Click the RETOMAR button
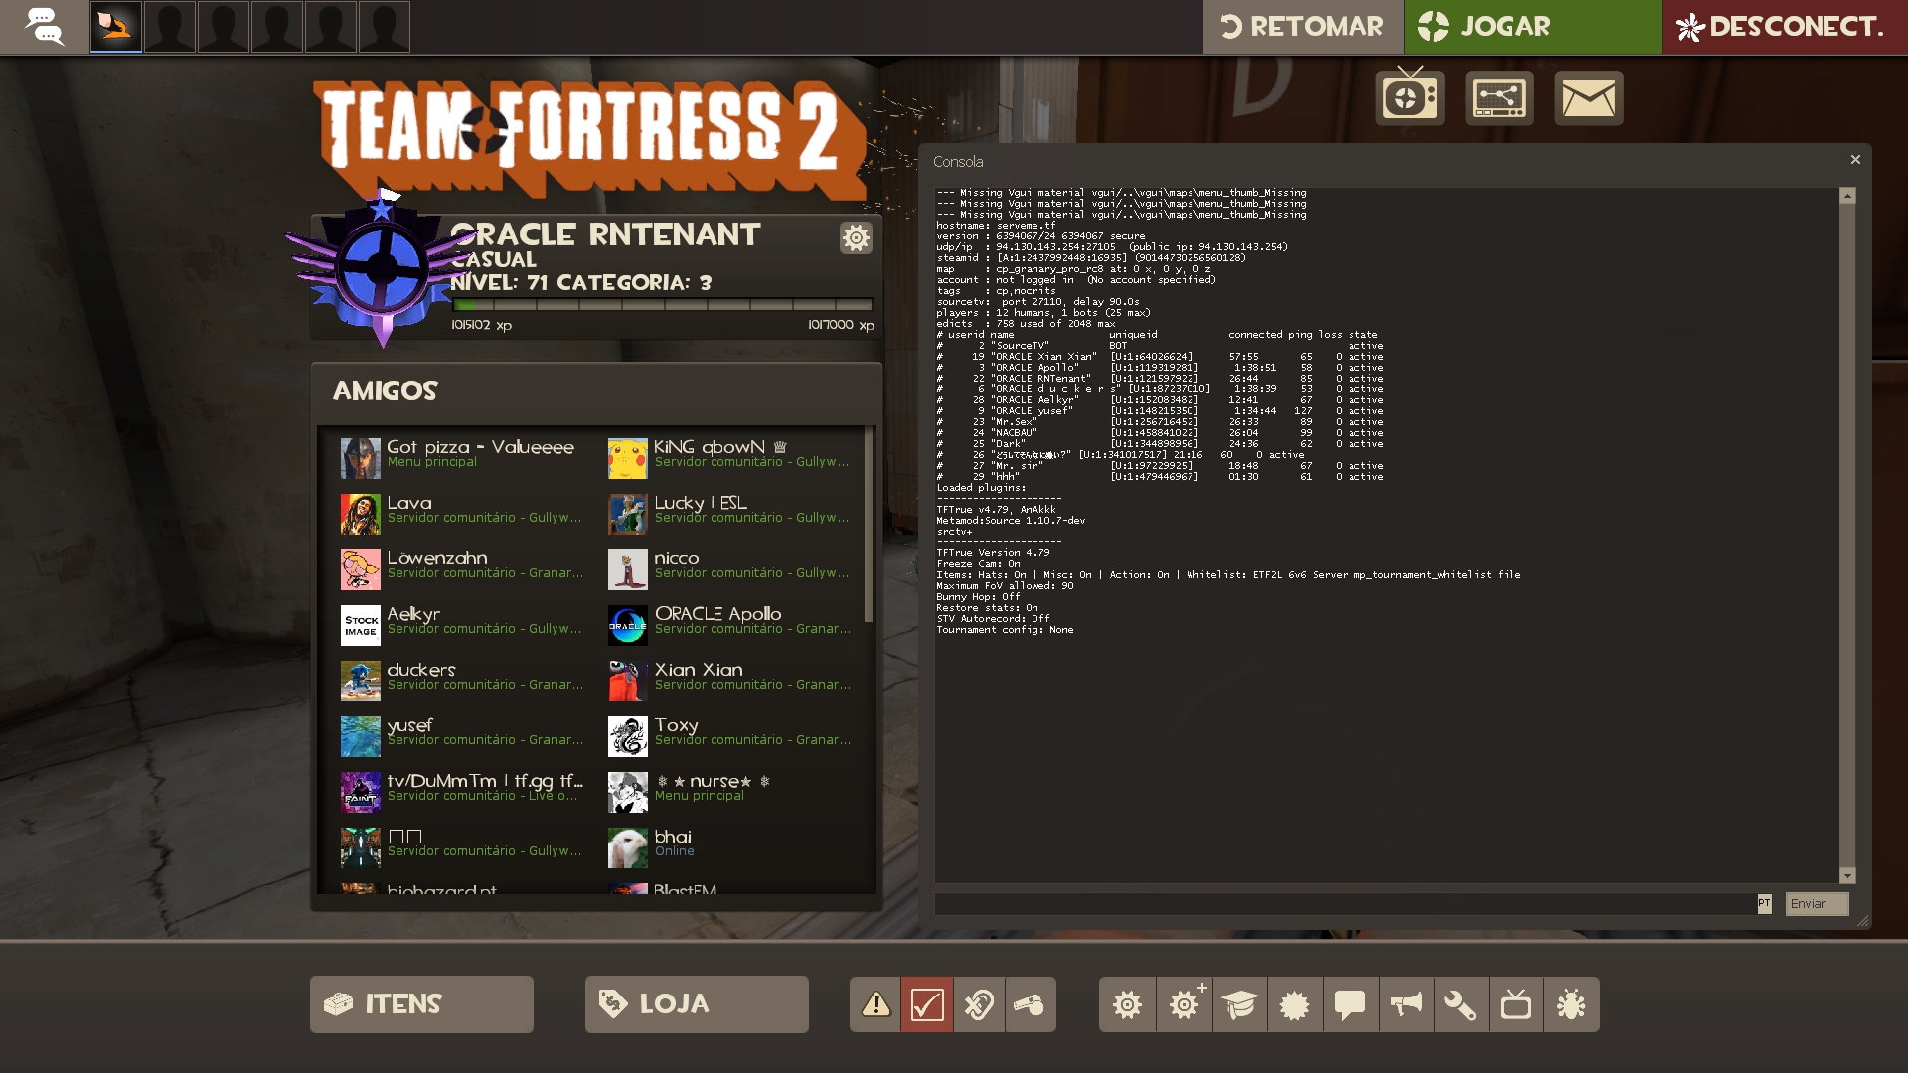Screen dimensions: 1908x1073 pyautogui.click(x=1303, y=27)
